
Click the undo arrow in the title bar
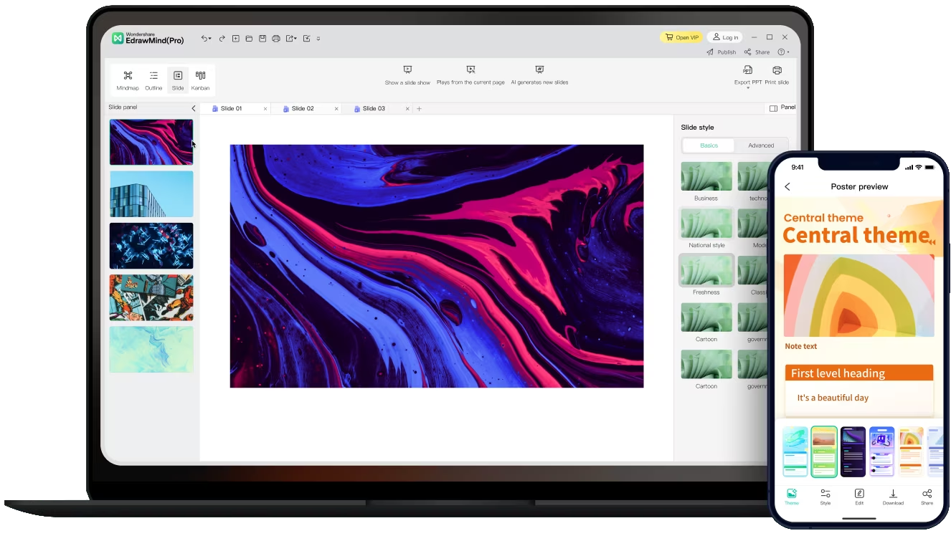(204, 39)
